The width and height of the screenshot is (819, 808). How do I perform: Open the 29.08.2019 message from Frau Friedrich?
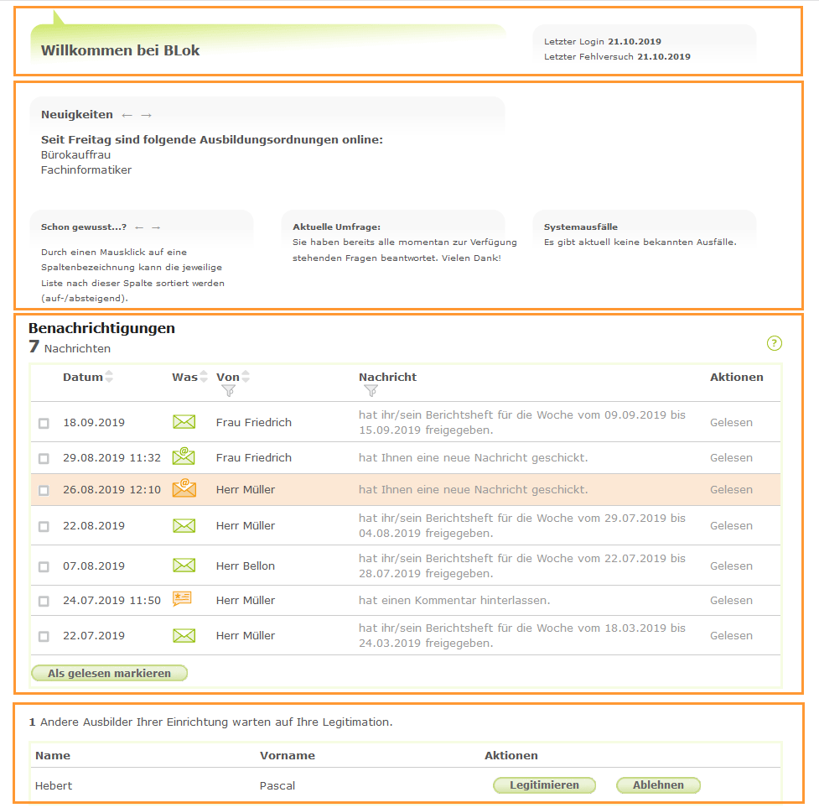(x=473, y=458)
